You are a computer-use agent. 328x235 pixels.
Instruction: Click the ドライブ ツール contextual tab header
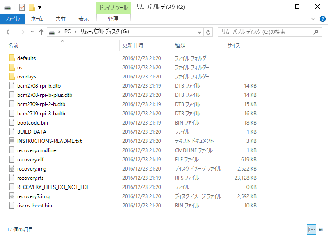114,7
